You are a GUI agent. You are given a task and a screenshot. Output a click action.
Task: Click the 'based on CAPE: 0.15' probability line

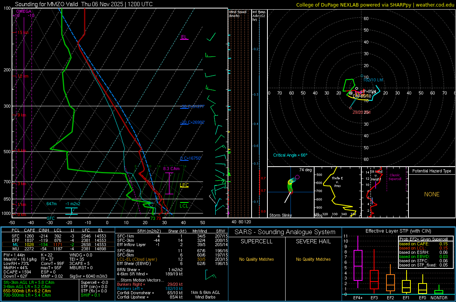424,244
